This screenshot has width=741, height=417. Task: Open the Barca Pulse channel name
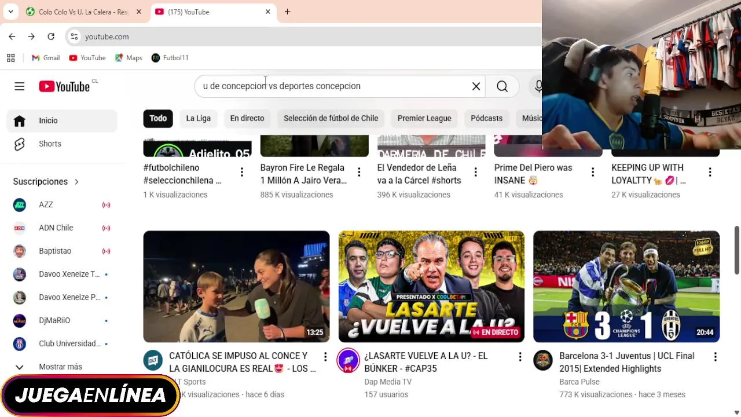pyautogui.click(x=579, y=382)
